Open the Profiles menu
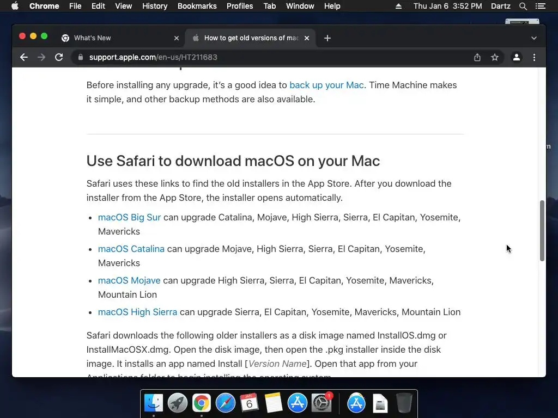The height and width of the screenshot is (418, 558). 240,6
